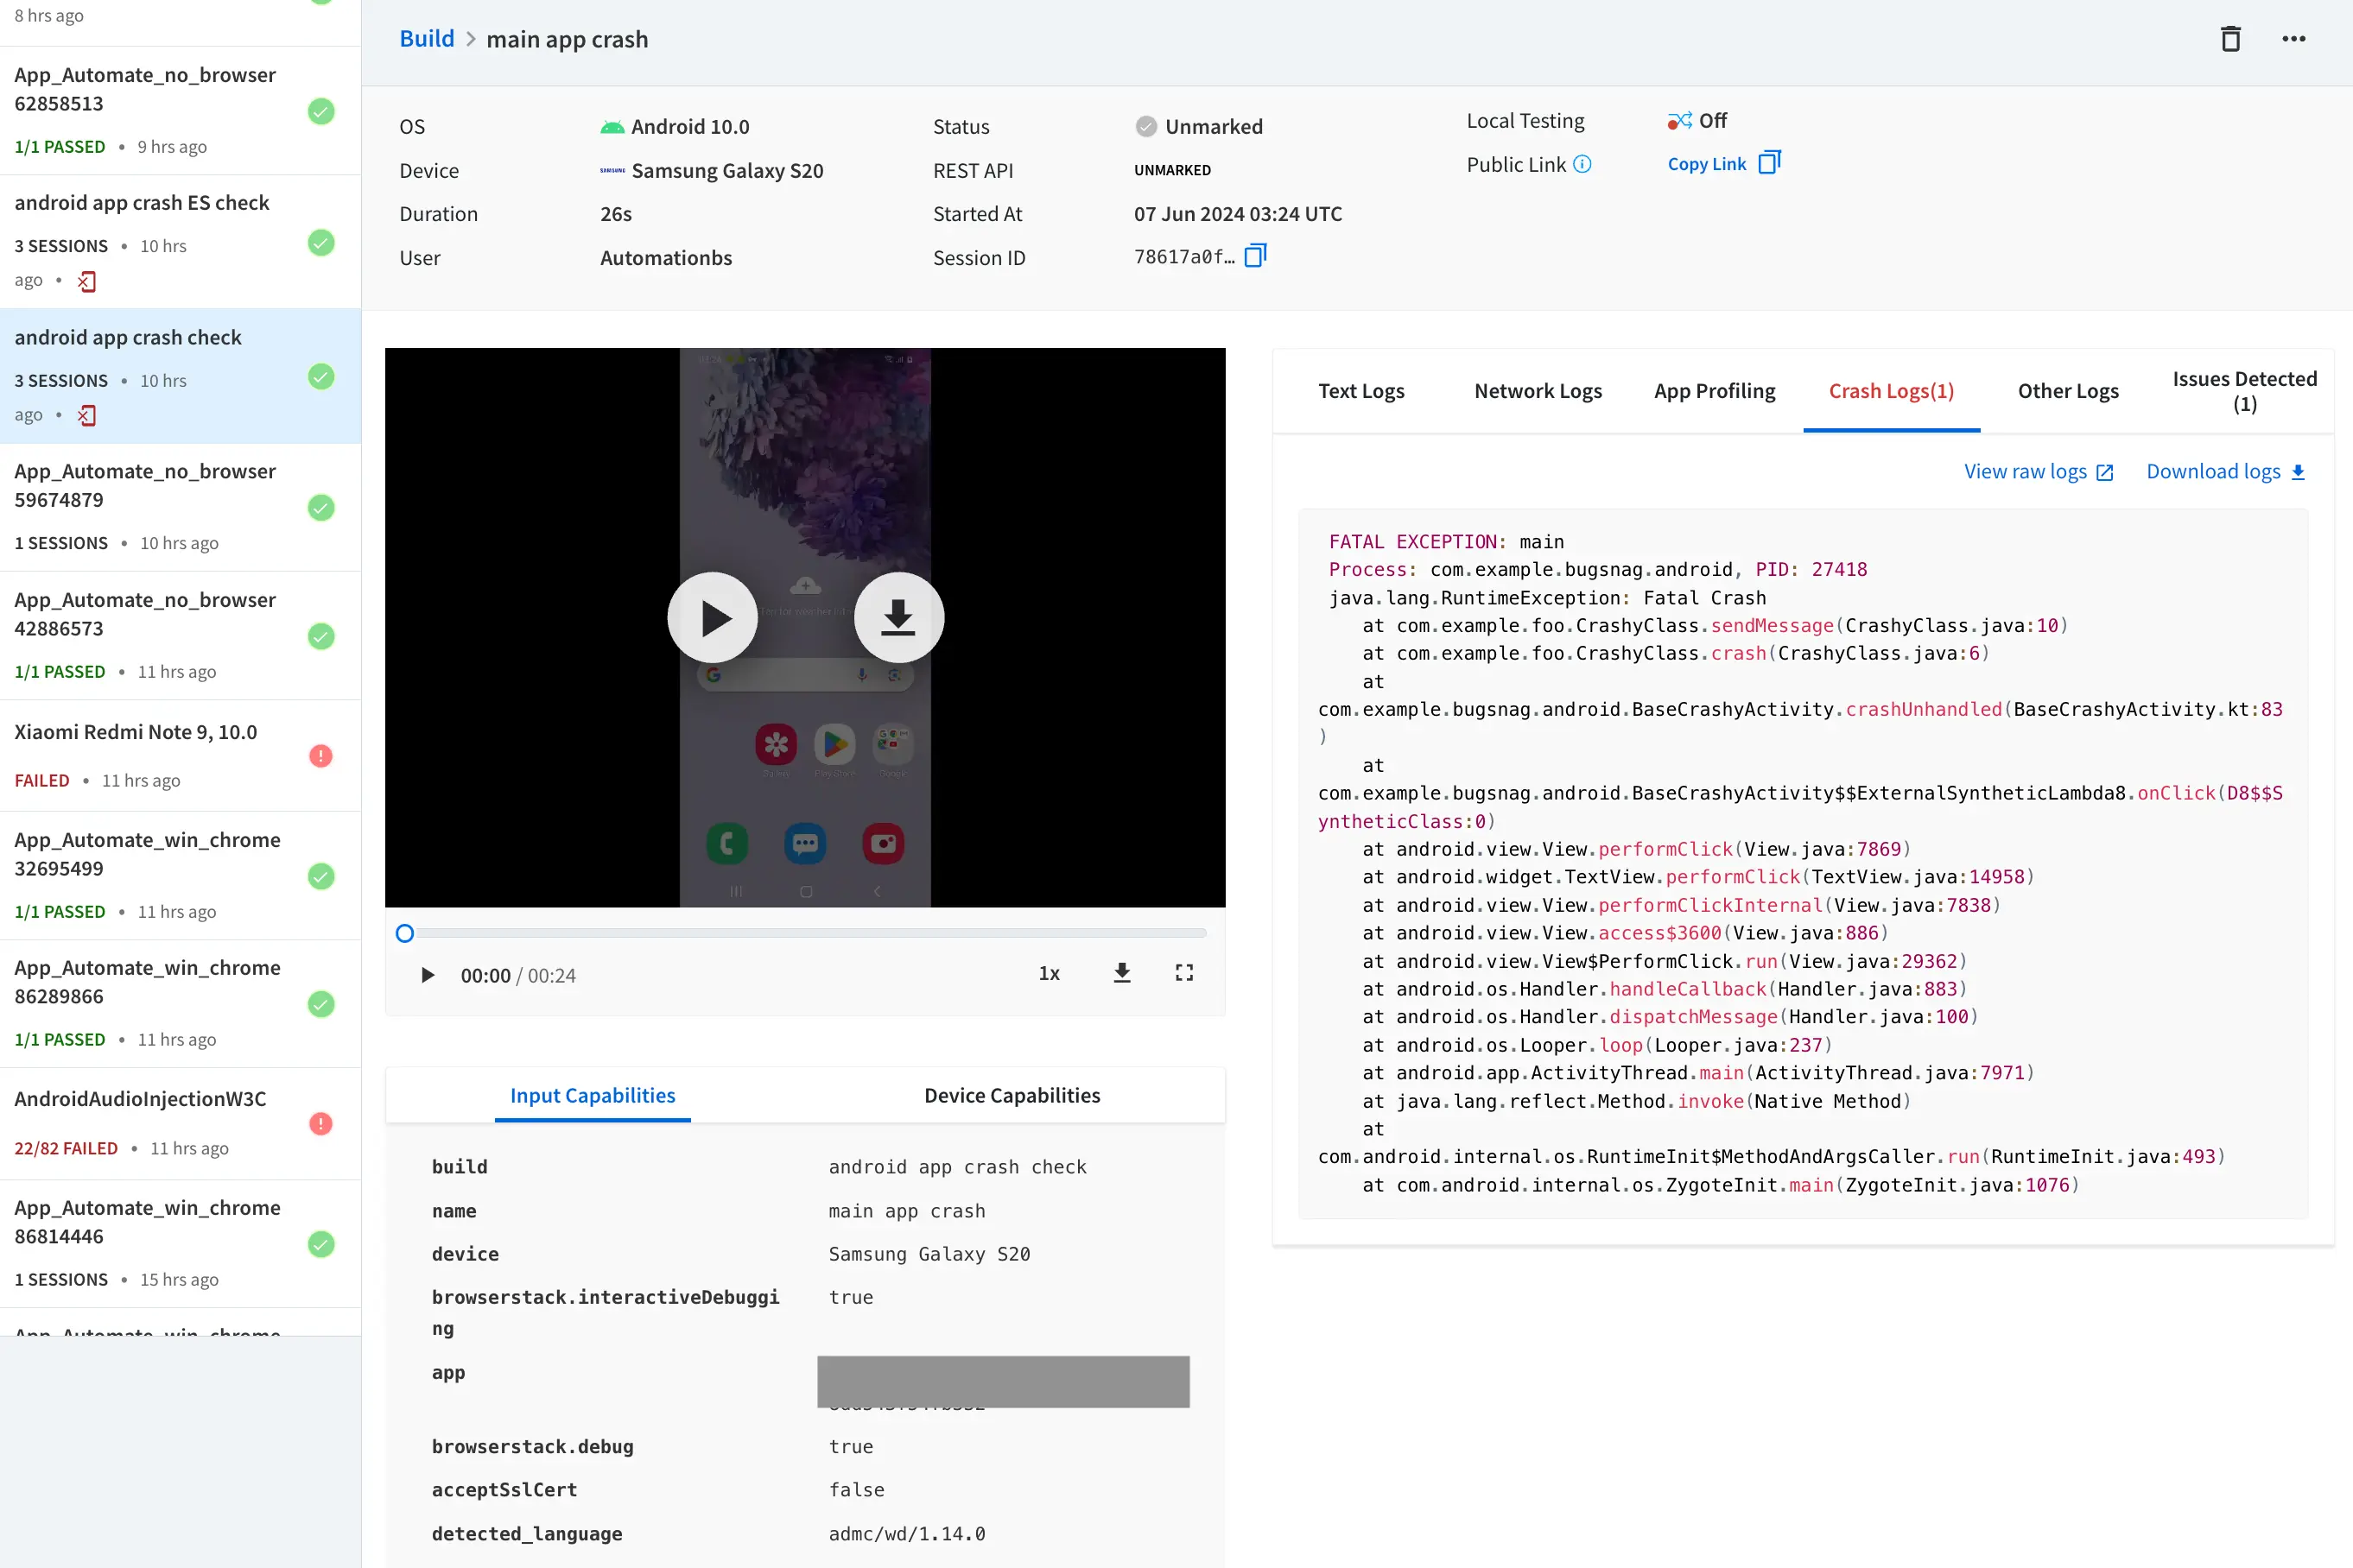This screenshot has height=1568, width=2353.
Task: Select the Device Capabilities tab
Action: coord(1012,1095)
